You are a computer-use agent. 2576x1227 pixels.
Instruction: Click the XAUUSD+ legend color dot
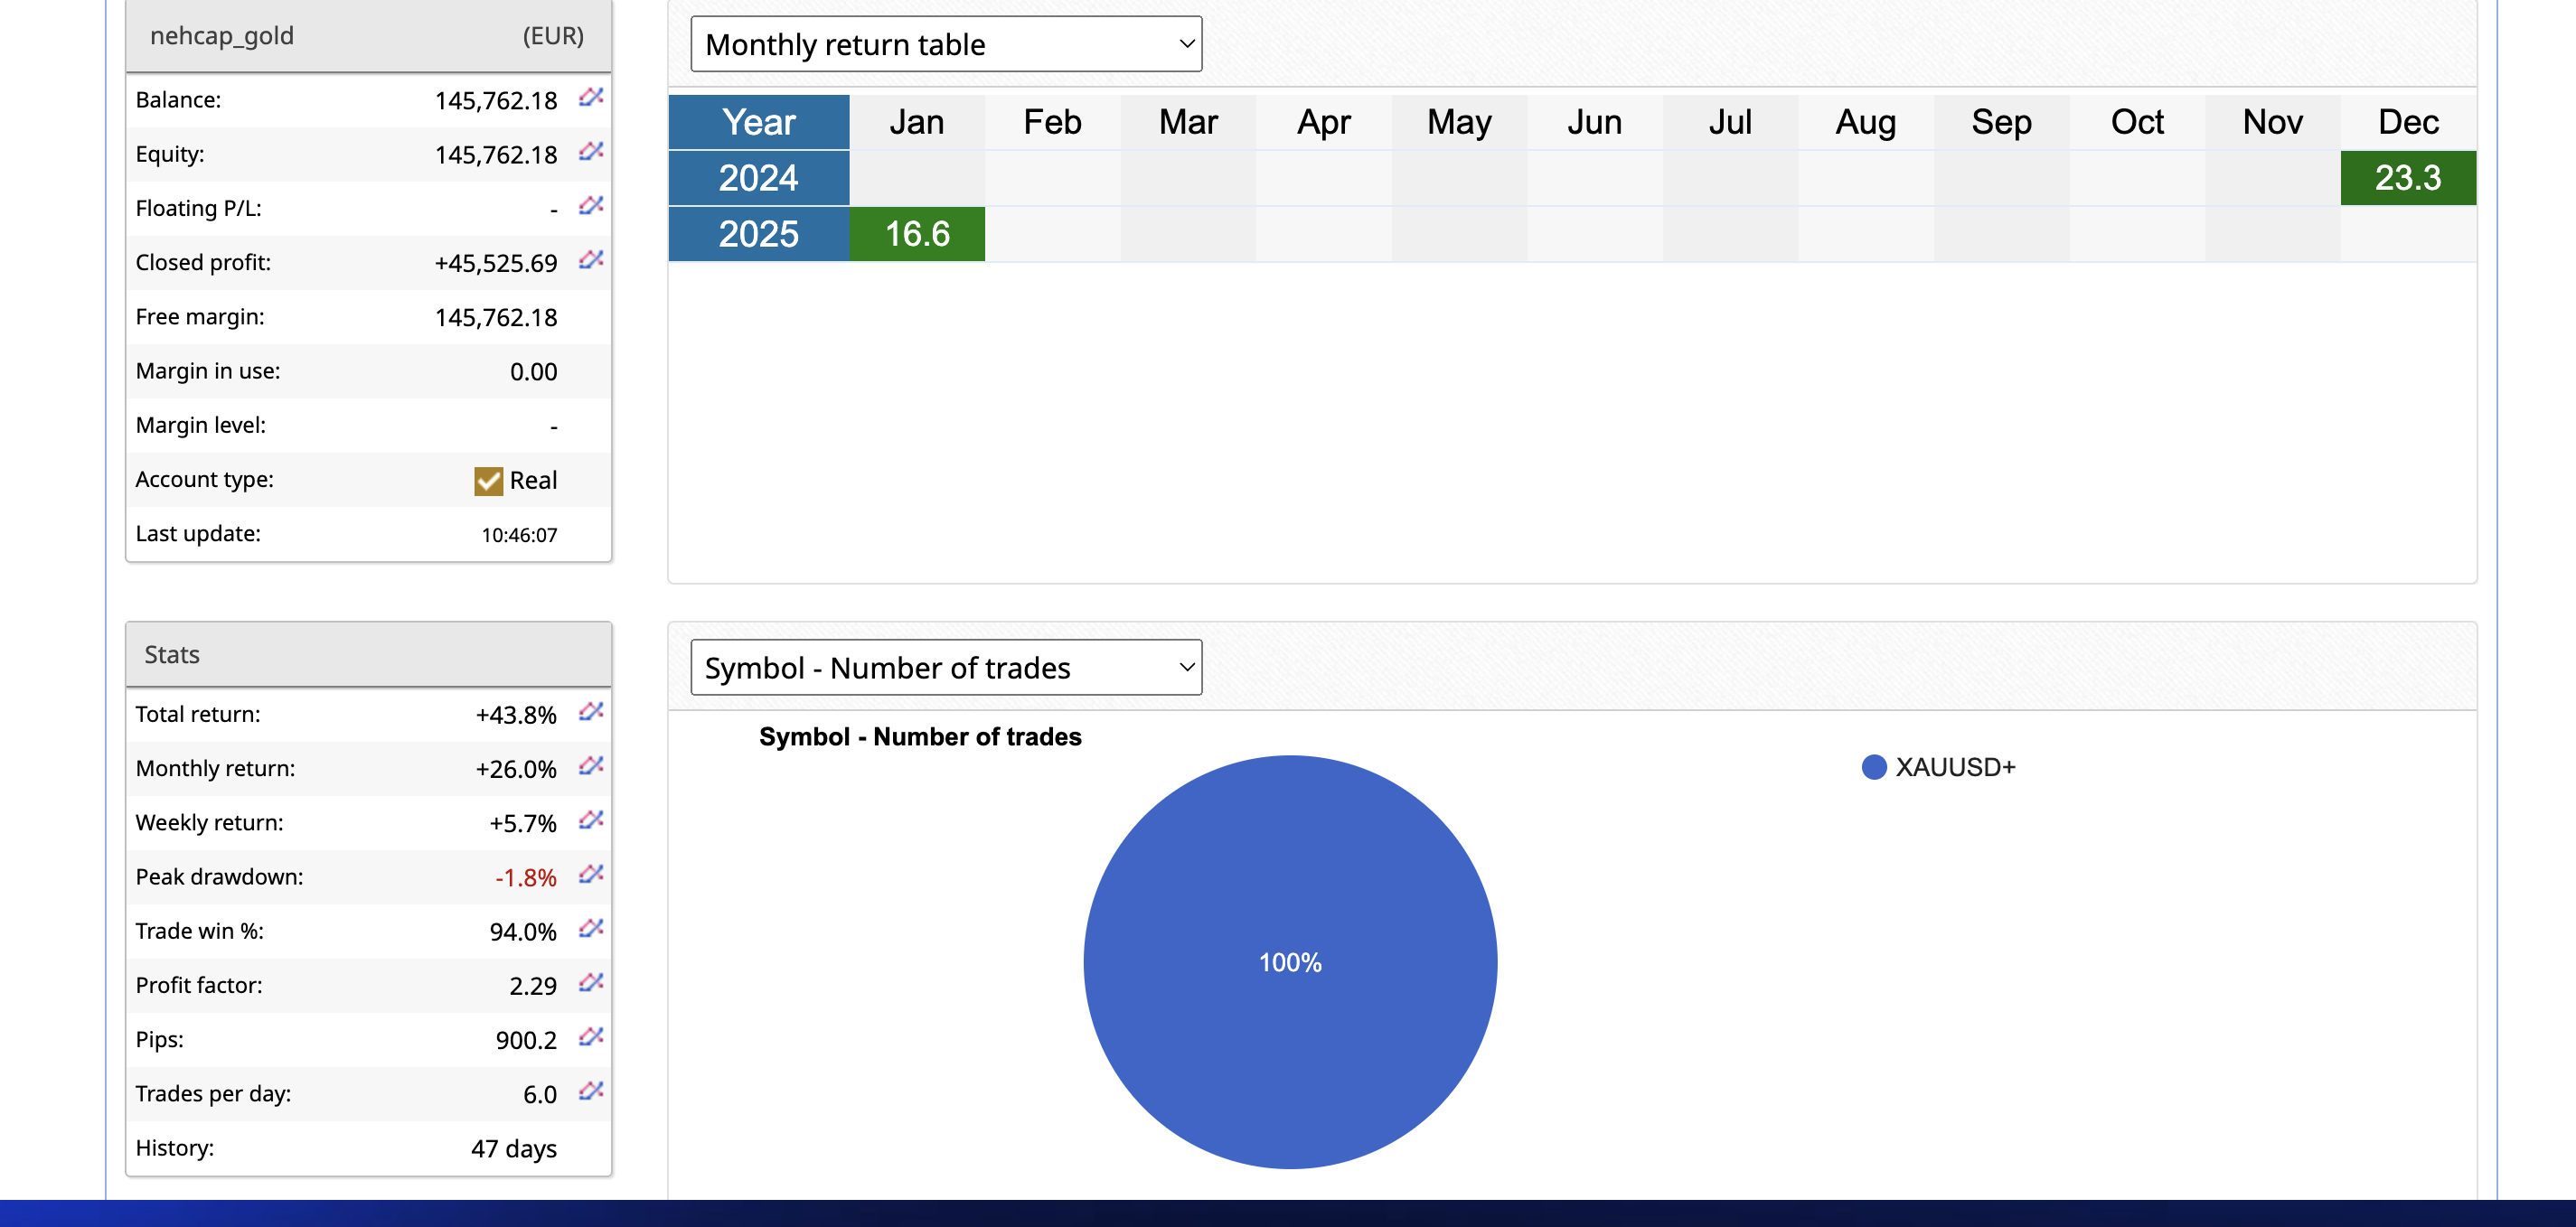[1873, 767]
